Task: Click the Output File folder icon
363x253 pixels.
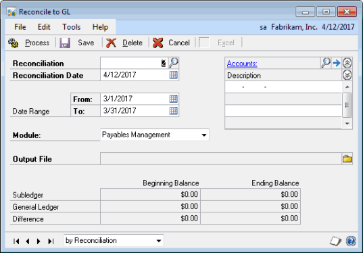Action: [347, 159]
